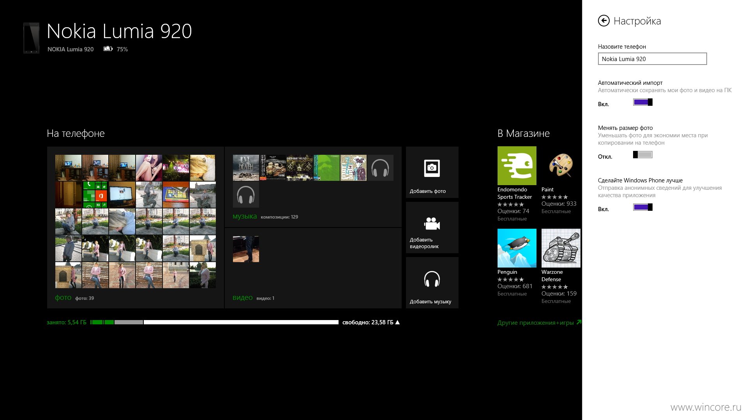Click the видео: 1 count
Screen dimensions: 748x420
click(x=265, y=298)
